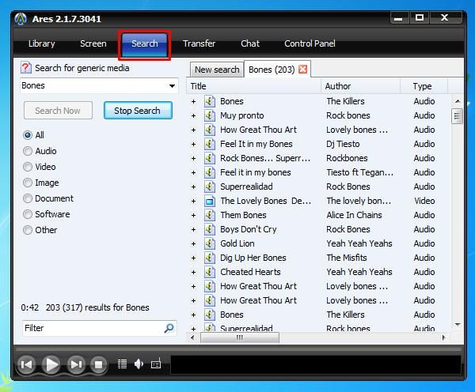Click the Previous track button
The height and width of the screenshot is (392, 475).
pyautogui.click(x=26, y=364)
